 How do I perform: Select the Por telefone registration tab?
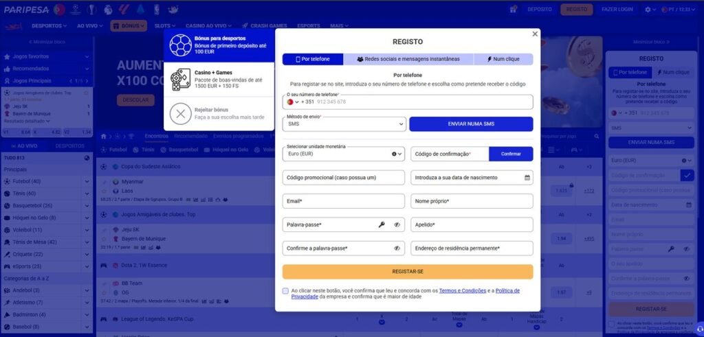tap(313, 59)
